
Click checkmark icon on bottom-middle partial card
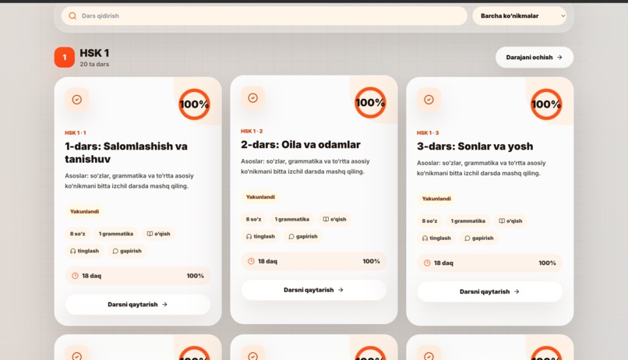pyautogui.click(x=252, y=355)
